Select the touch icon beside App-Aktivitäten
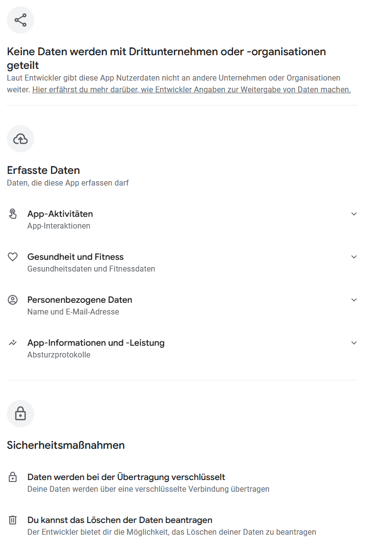The image size is (370, 544). click(12, 214)
